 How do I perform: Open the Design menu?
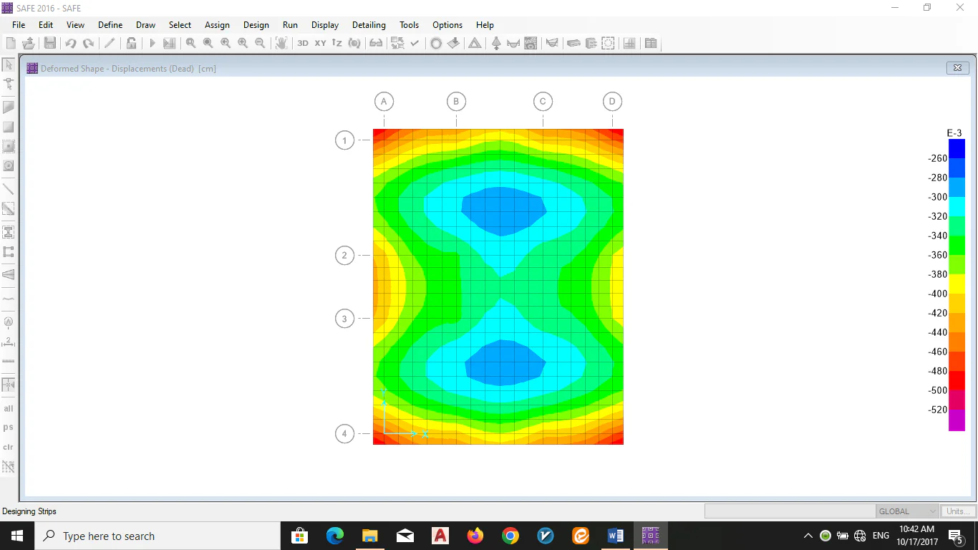click(256, 25)
